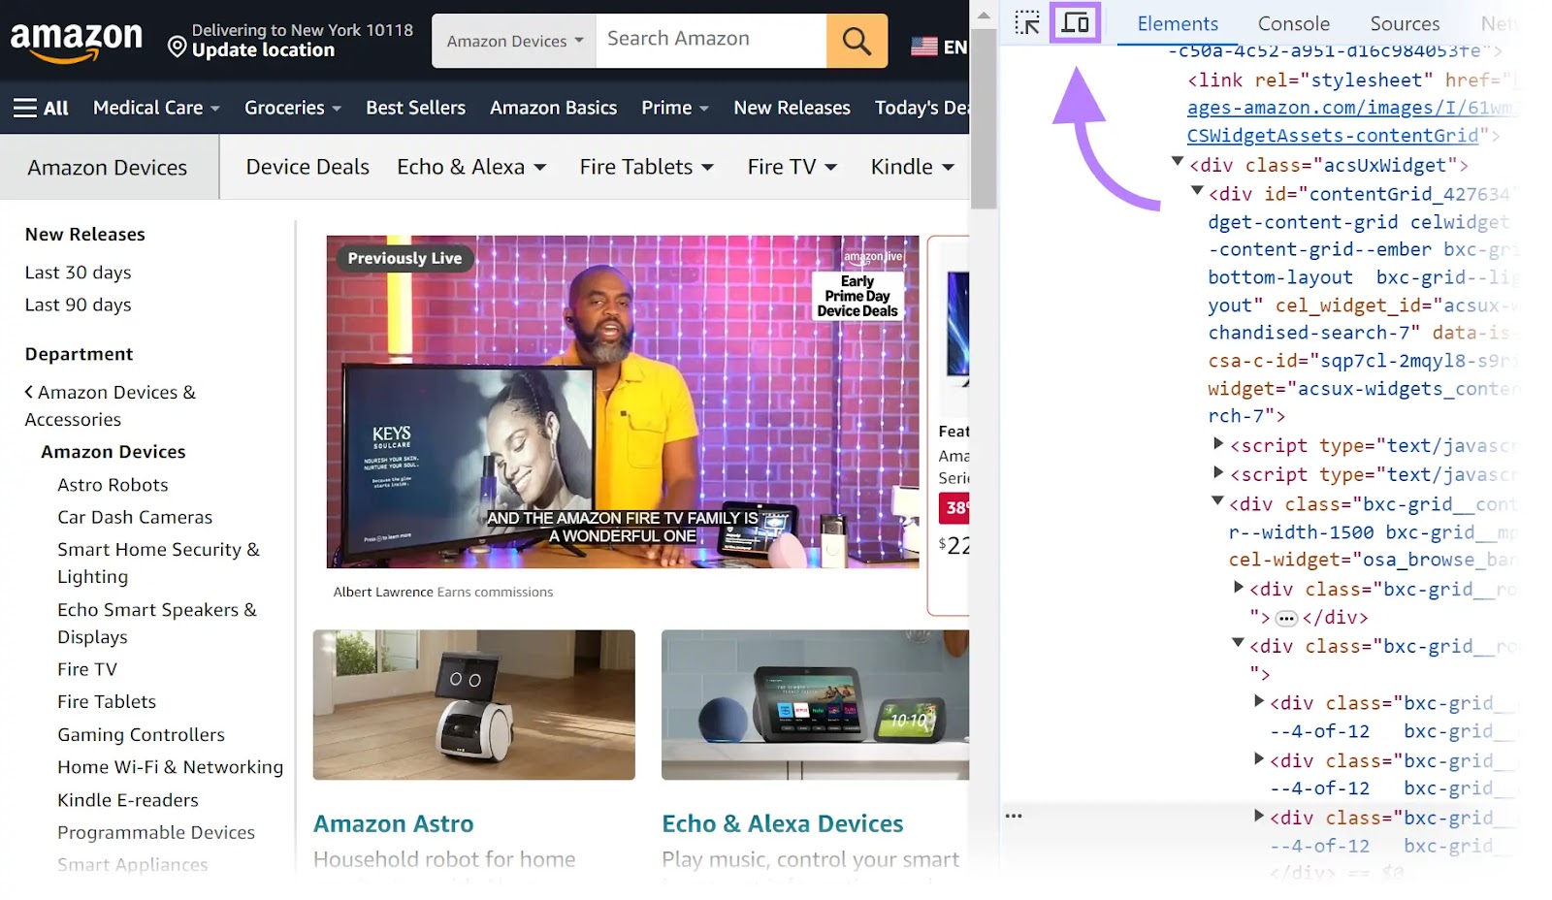The image size is (1552, 900).
Task: Expand the first script element node
Action: pos(1218,443)
